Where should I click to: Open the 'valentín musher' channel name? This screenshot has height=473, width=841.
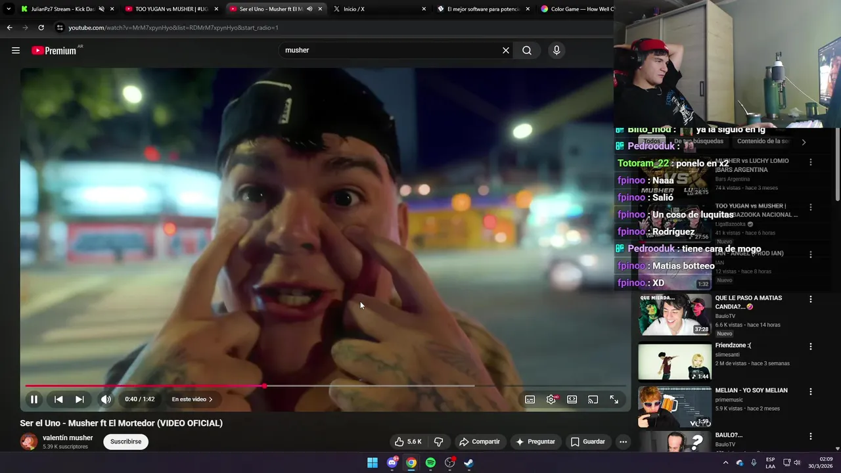point(68,438)
